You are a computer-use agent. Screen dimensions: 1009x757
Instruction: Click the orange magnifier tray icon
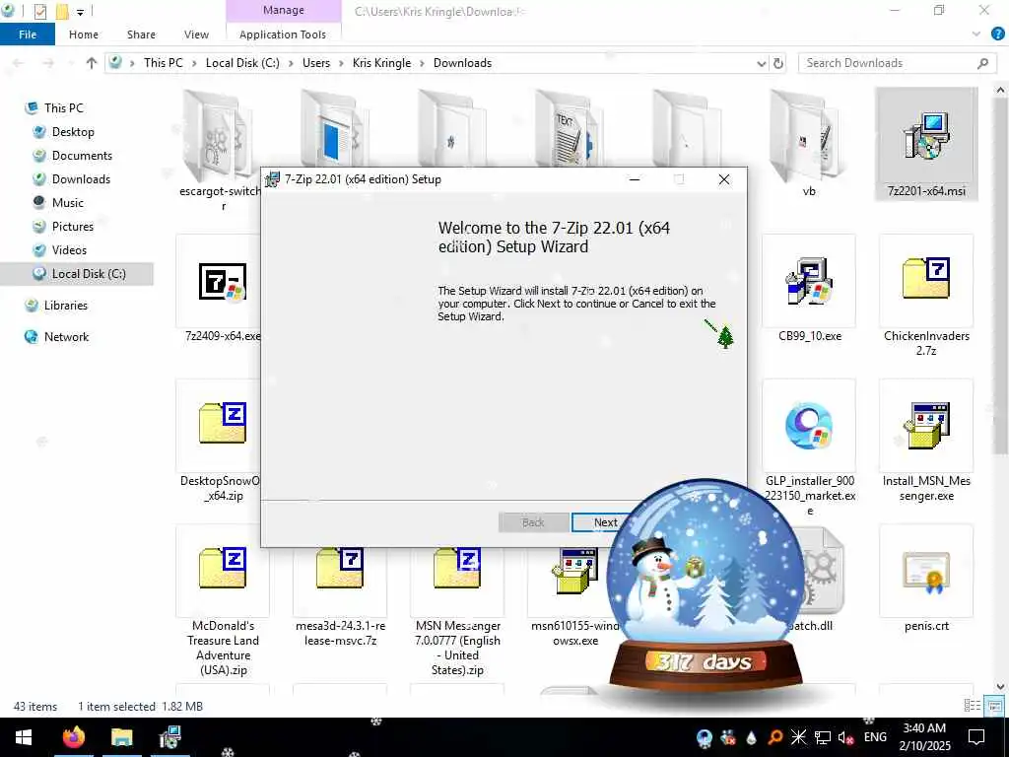(774, 737)
